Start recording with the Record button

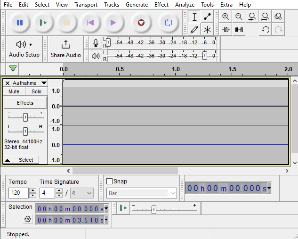[141, 23]
